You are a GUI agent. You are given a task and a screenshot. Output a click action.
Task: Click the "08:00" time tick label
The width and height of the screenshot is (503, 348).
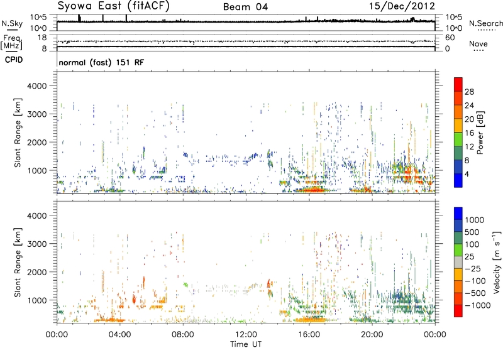(x=183, y=335)
